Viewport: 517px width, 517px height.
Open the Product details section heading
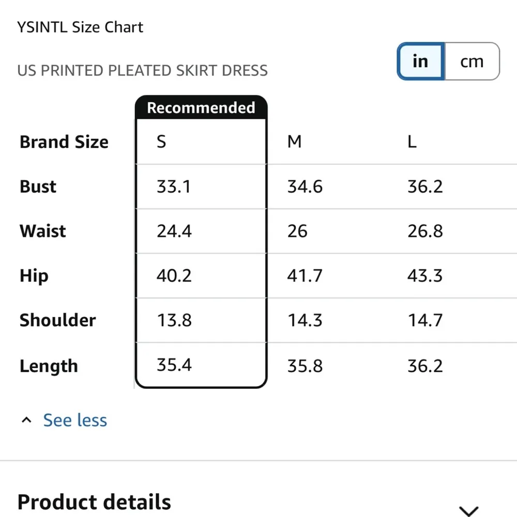[x=94, y=501]
